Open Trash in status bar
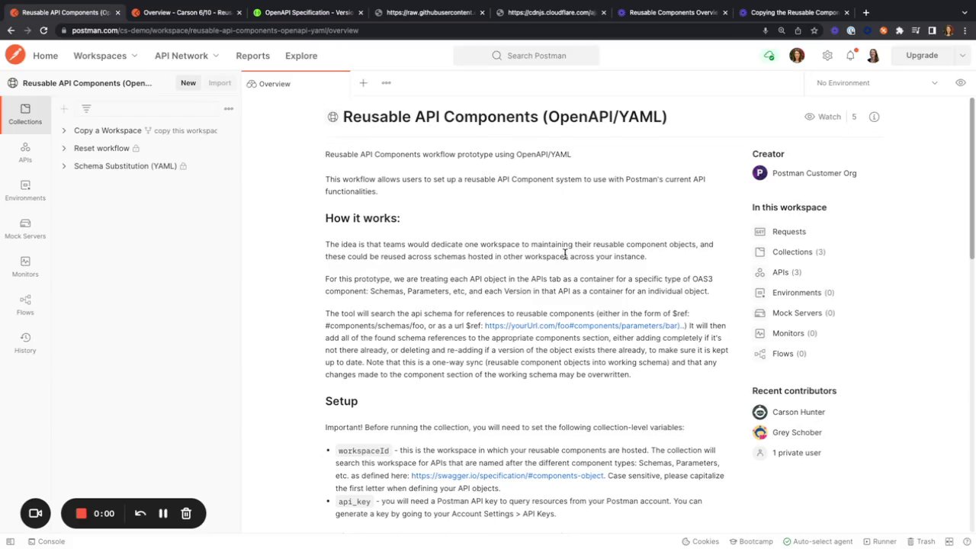Screen dimensions: 976x549 point(920,541)
